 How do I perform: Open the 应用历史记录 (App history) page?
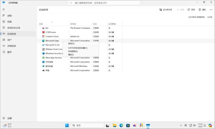click(x=18, y=28)
